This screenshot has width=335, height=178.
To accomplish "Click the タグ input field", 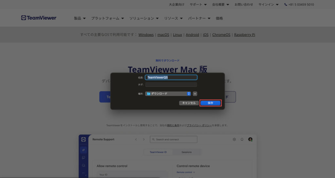I will (171, 84).
